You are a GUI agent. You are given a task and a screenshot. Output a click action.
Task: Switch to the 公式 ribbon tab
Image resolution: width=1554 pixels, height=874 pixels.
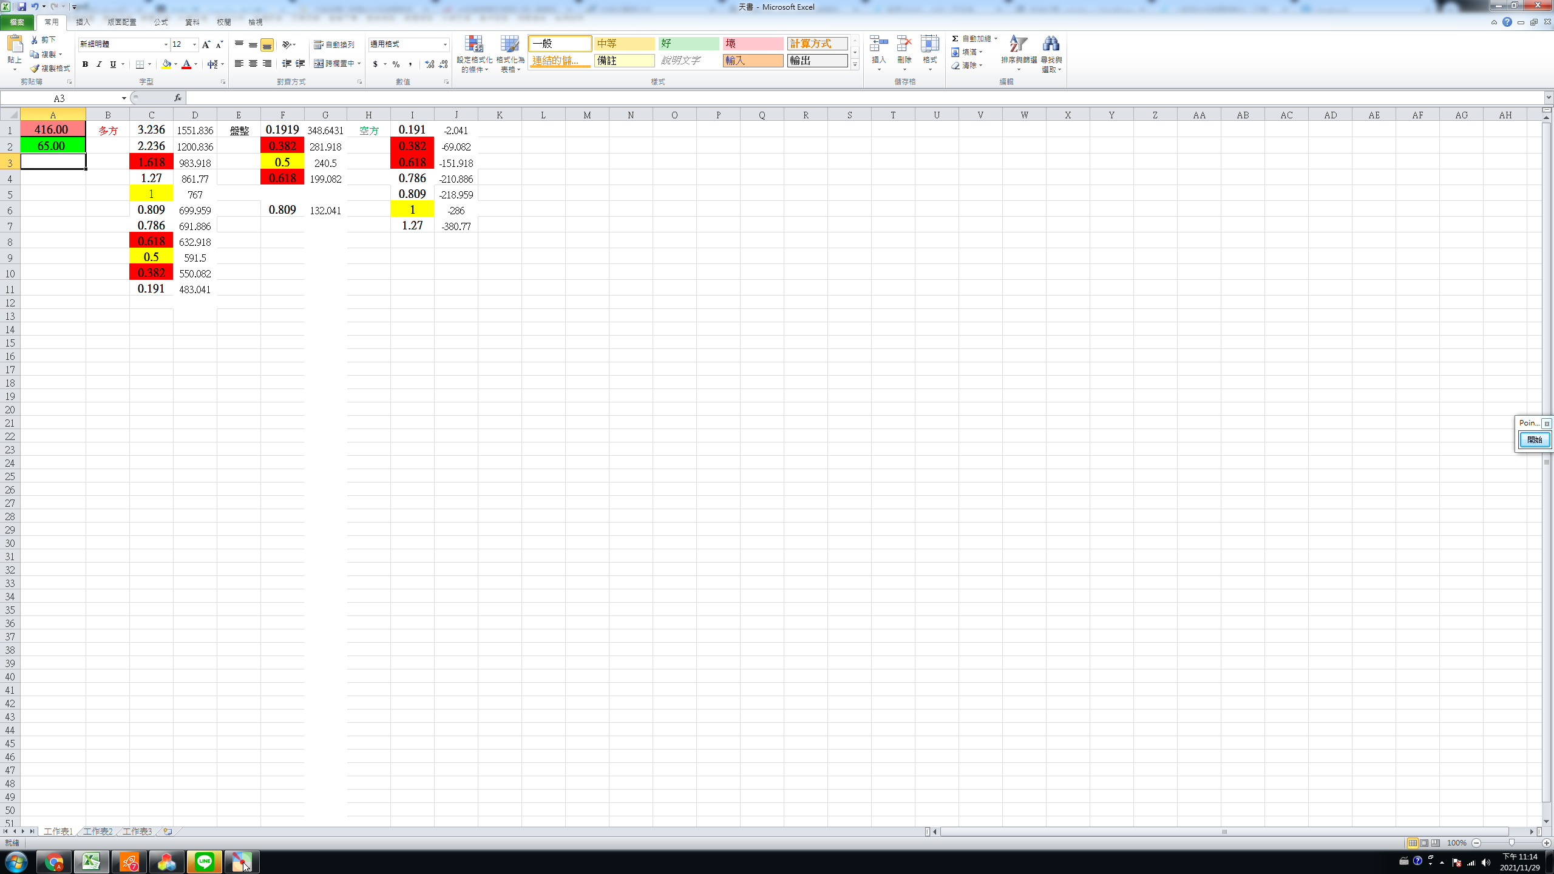pos(160,22)
